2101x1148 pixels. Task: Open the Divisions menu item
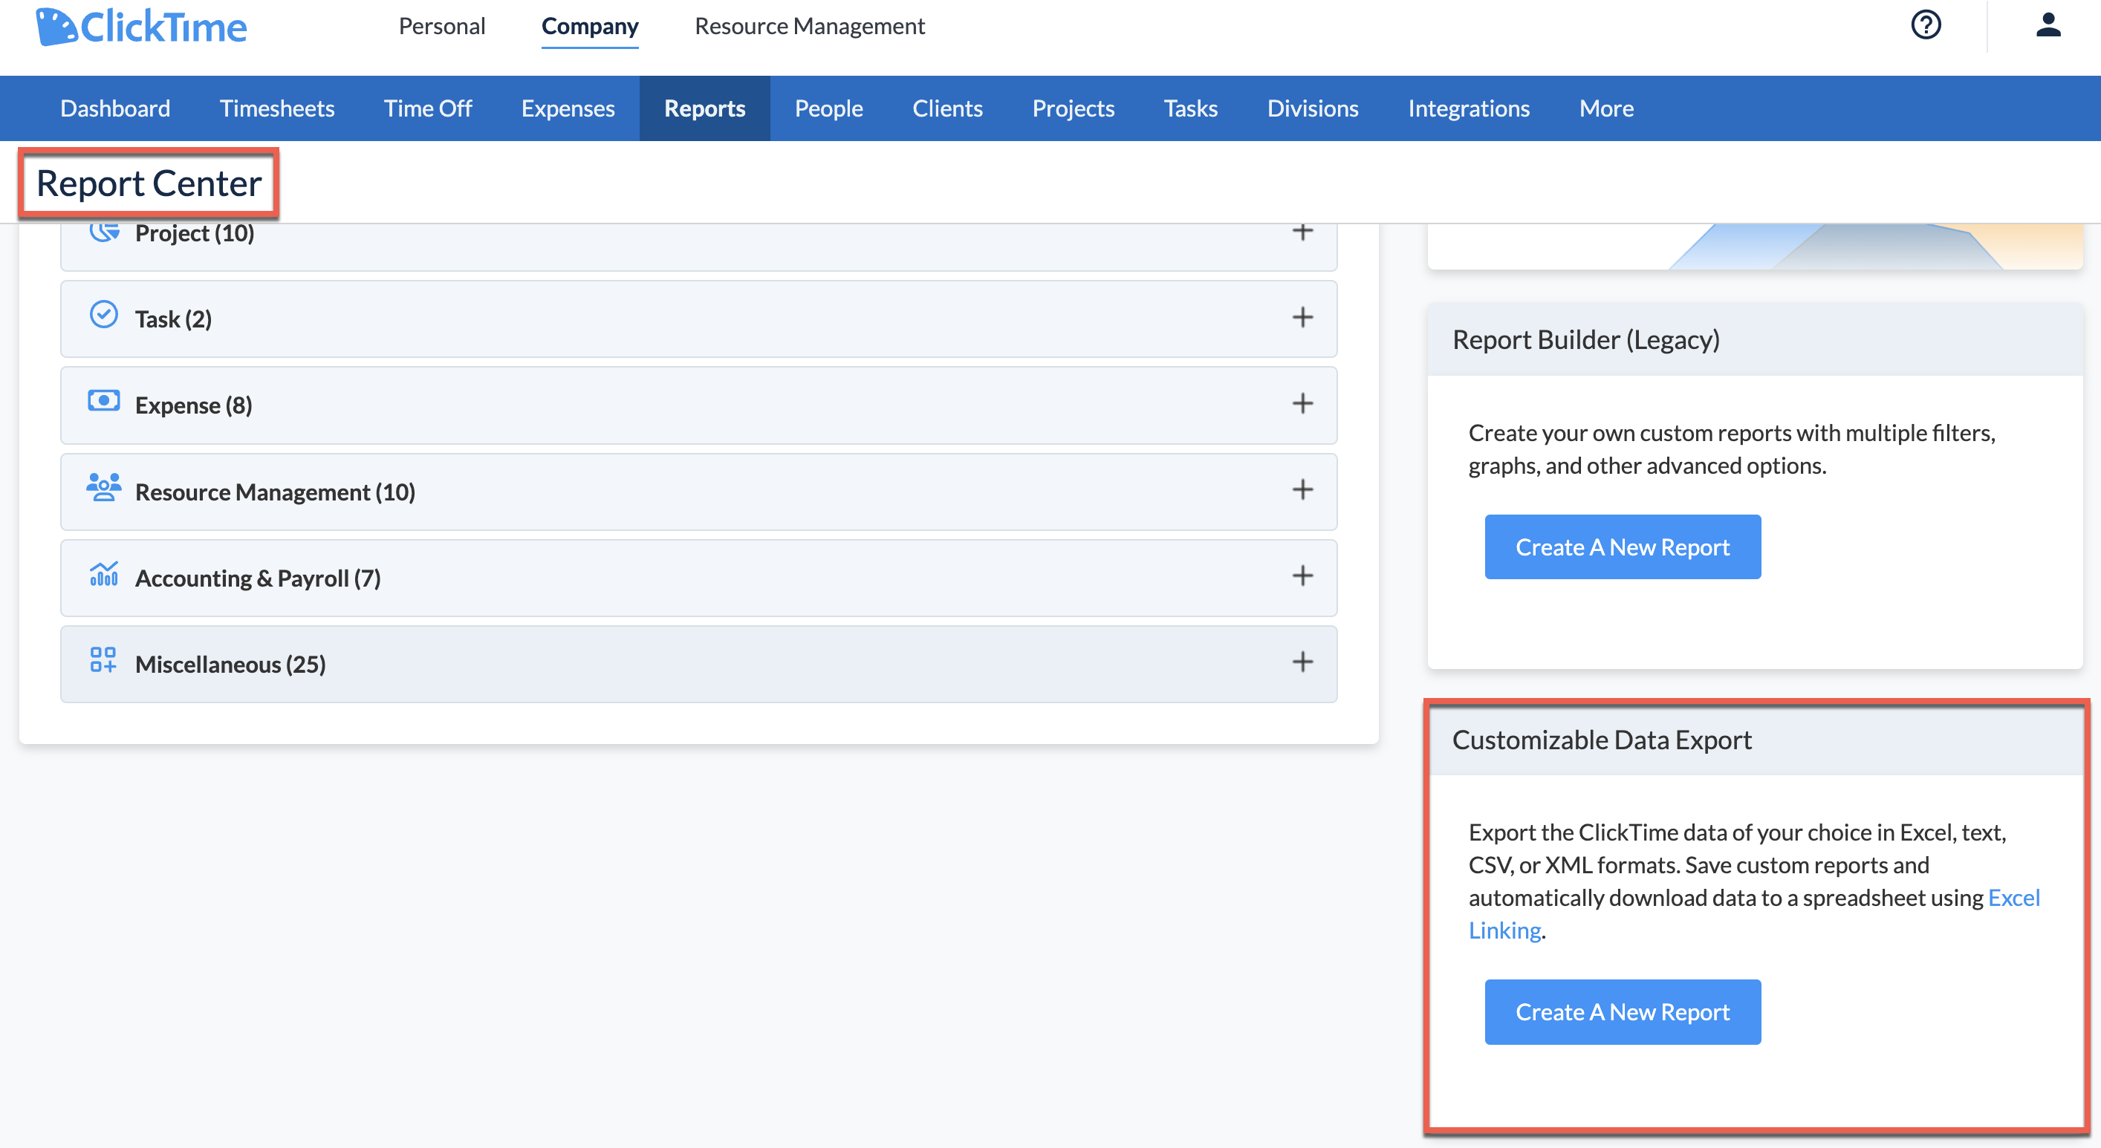pos(1313,108)
